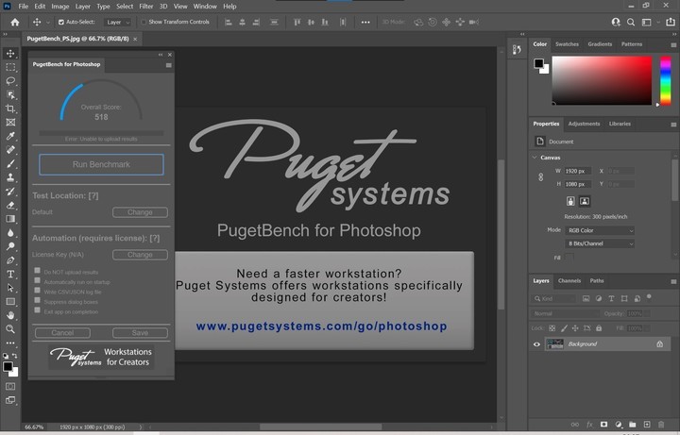The height and width of the screenshot is (435, 680).
Task: Select the Hand tool
Action: pos(10,315)
